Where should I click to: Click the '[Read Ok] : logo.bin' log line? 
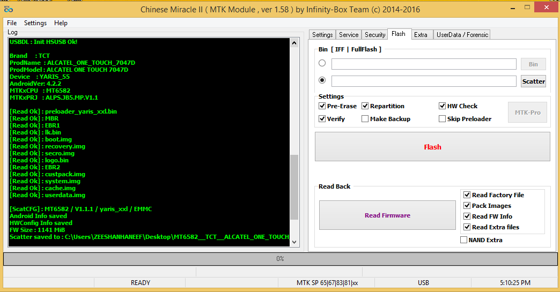coord(39,160)
